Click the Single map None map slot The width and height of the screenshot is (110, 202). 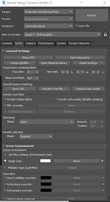[x=77, y=161]
